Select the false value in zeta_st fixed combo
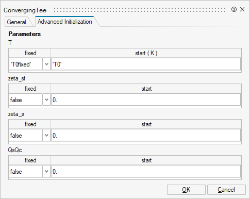Image resolution: width=250 pixels, height=199 pixels. (x=26, y=100)
